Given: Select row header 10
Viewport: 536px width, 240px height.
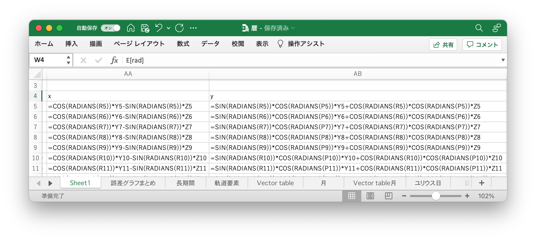Looking at the screenshot, I should pos(35,158).
